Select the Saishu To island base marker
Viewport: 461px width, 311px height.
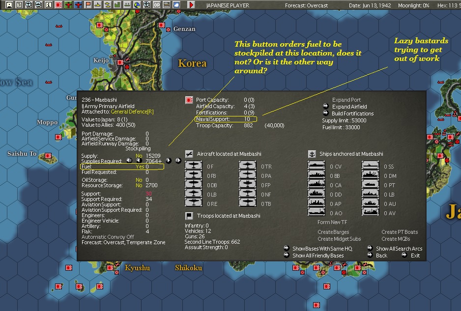48,155
